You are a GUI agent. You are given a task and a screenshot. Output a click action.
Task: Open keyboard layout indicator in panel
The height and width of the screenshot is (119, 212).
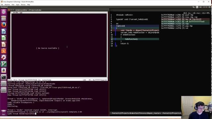pyautogui.click(x=197, y=7)
